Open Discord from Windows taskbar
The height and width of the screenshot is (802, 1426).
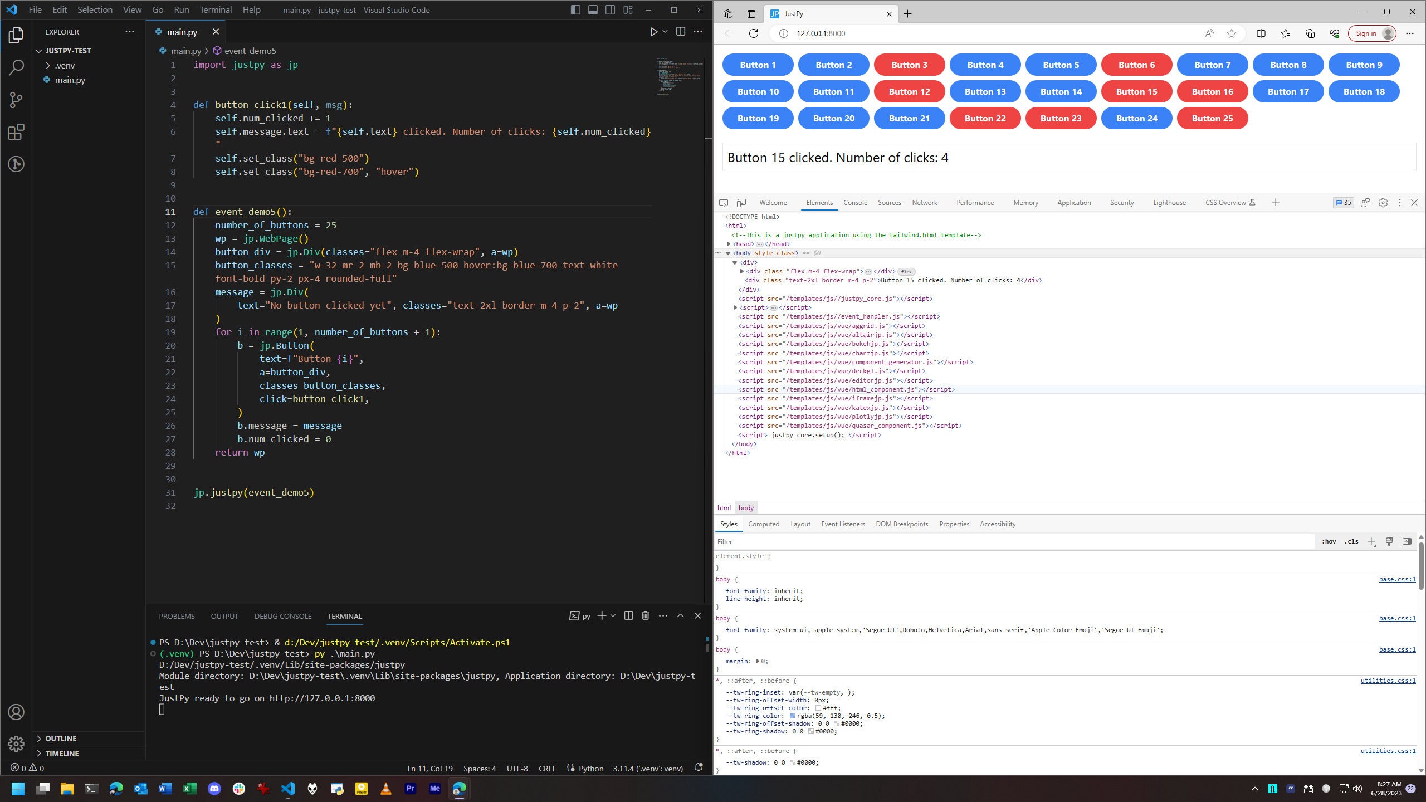pos(214,788)
